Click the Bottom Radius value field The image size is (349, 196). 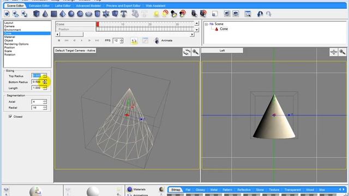38,82
